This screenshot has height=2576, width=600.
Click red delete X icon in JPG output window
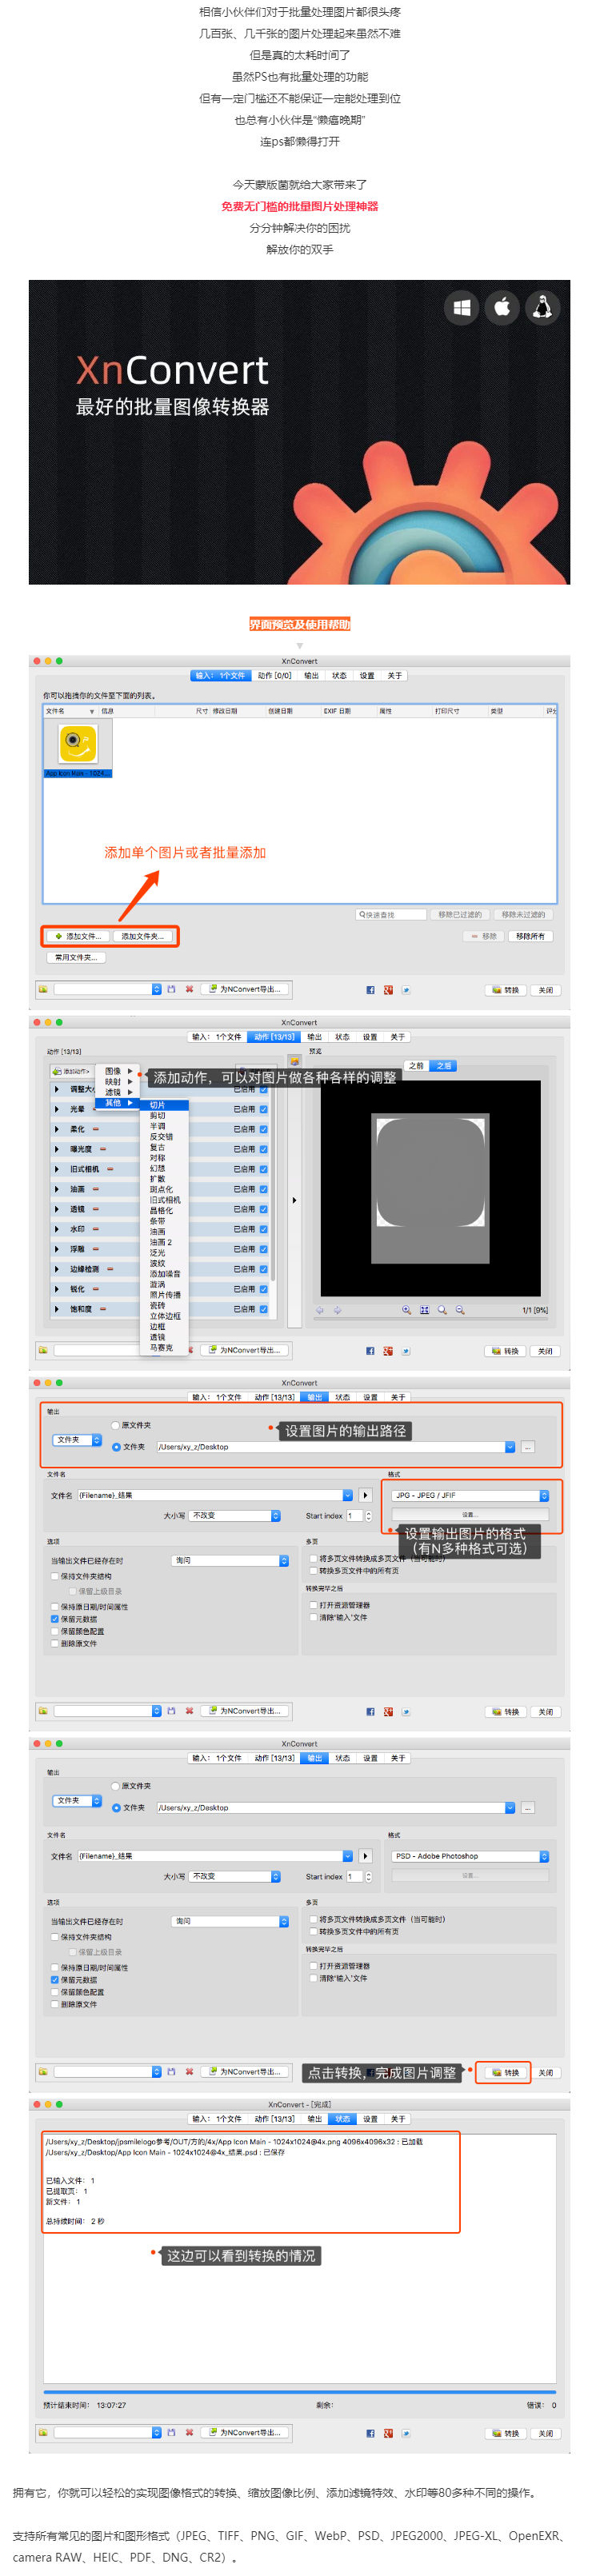coord(189,1711)
